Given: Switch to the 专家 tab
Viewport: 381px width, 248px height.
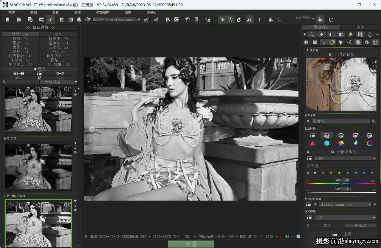Looking at the screenshot, I should coord(361,27).
